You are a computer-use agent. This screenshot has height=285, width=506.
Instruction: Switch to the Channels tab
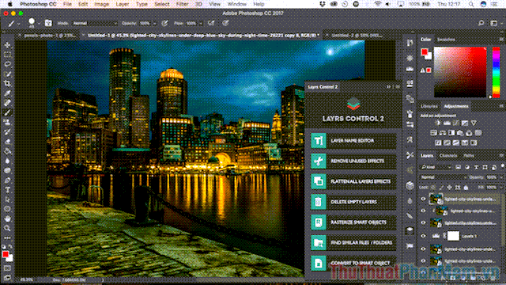(448, 156)
